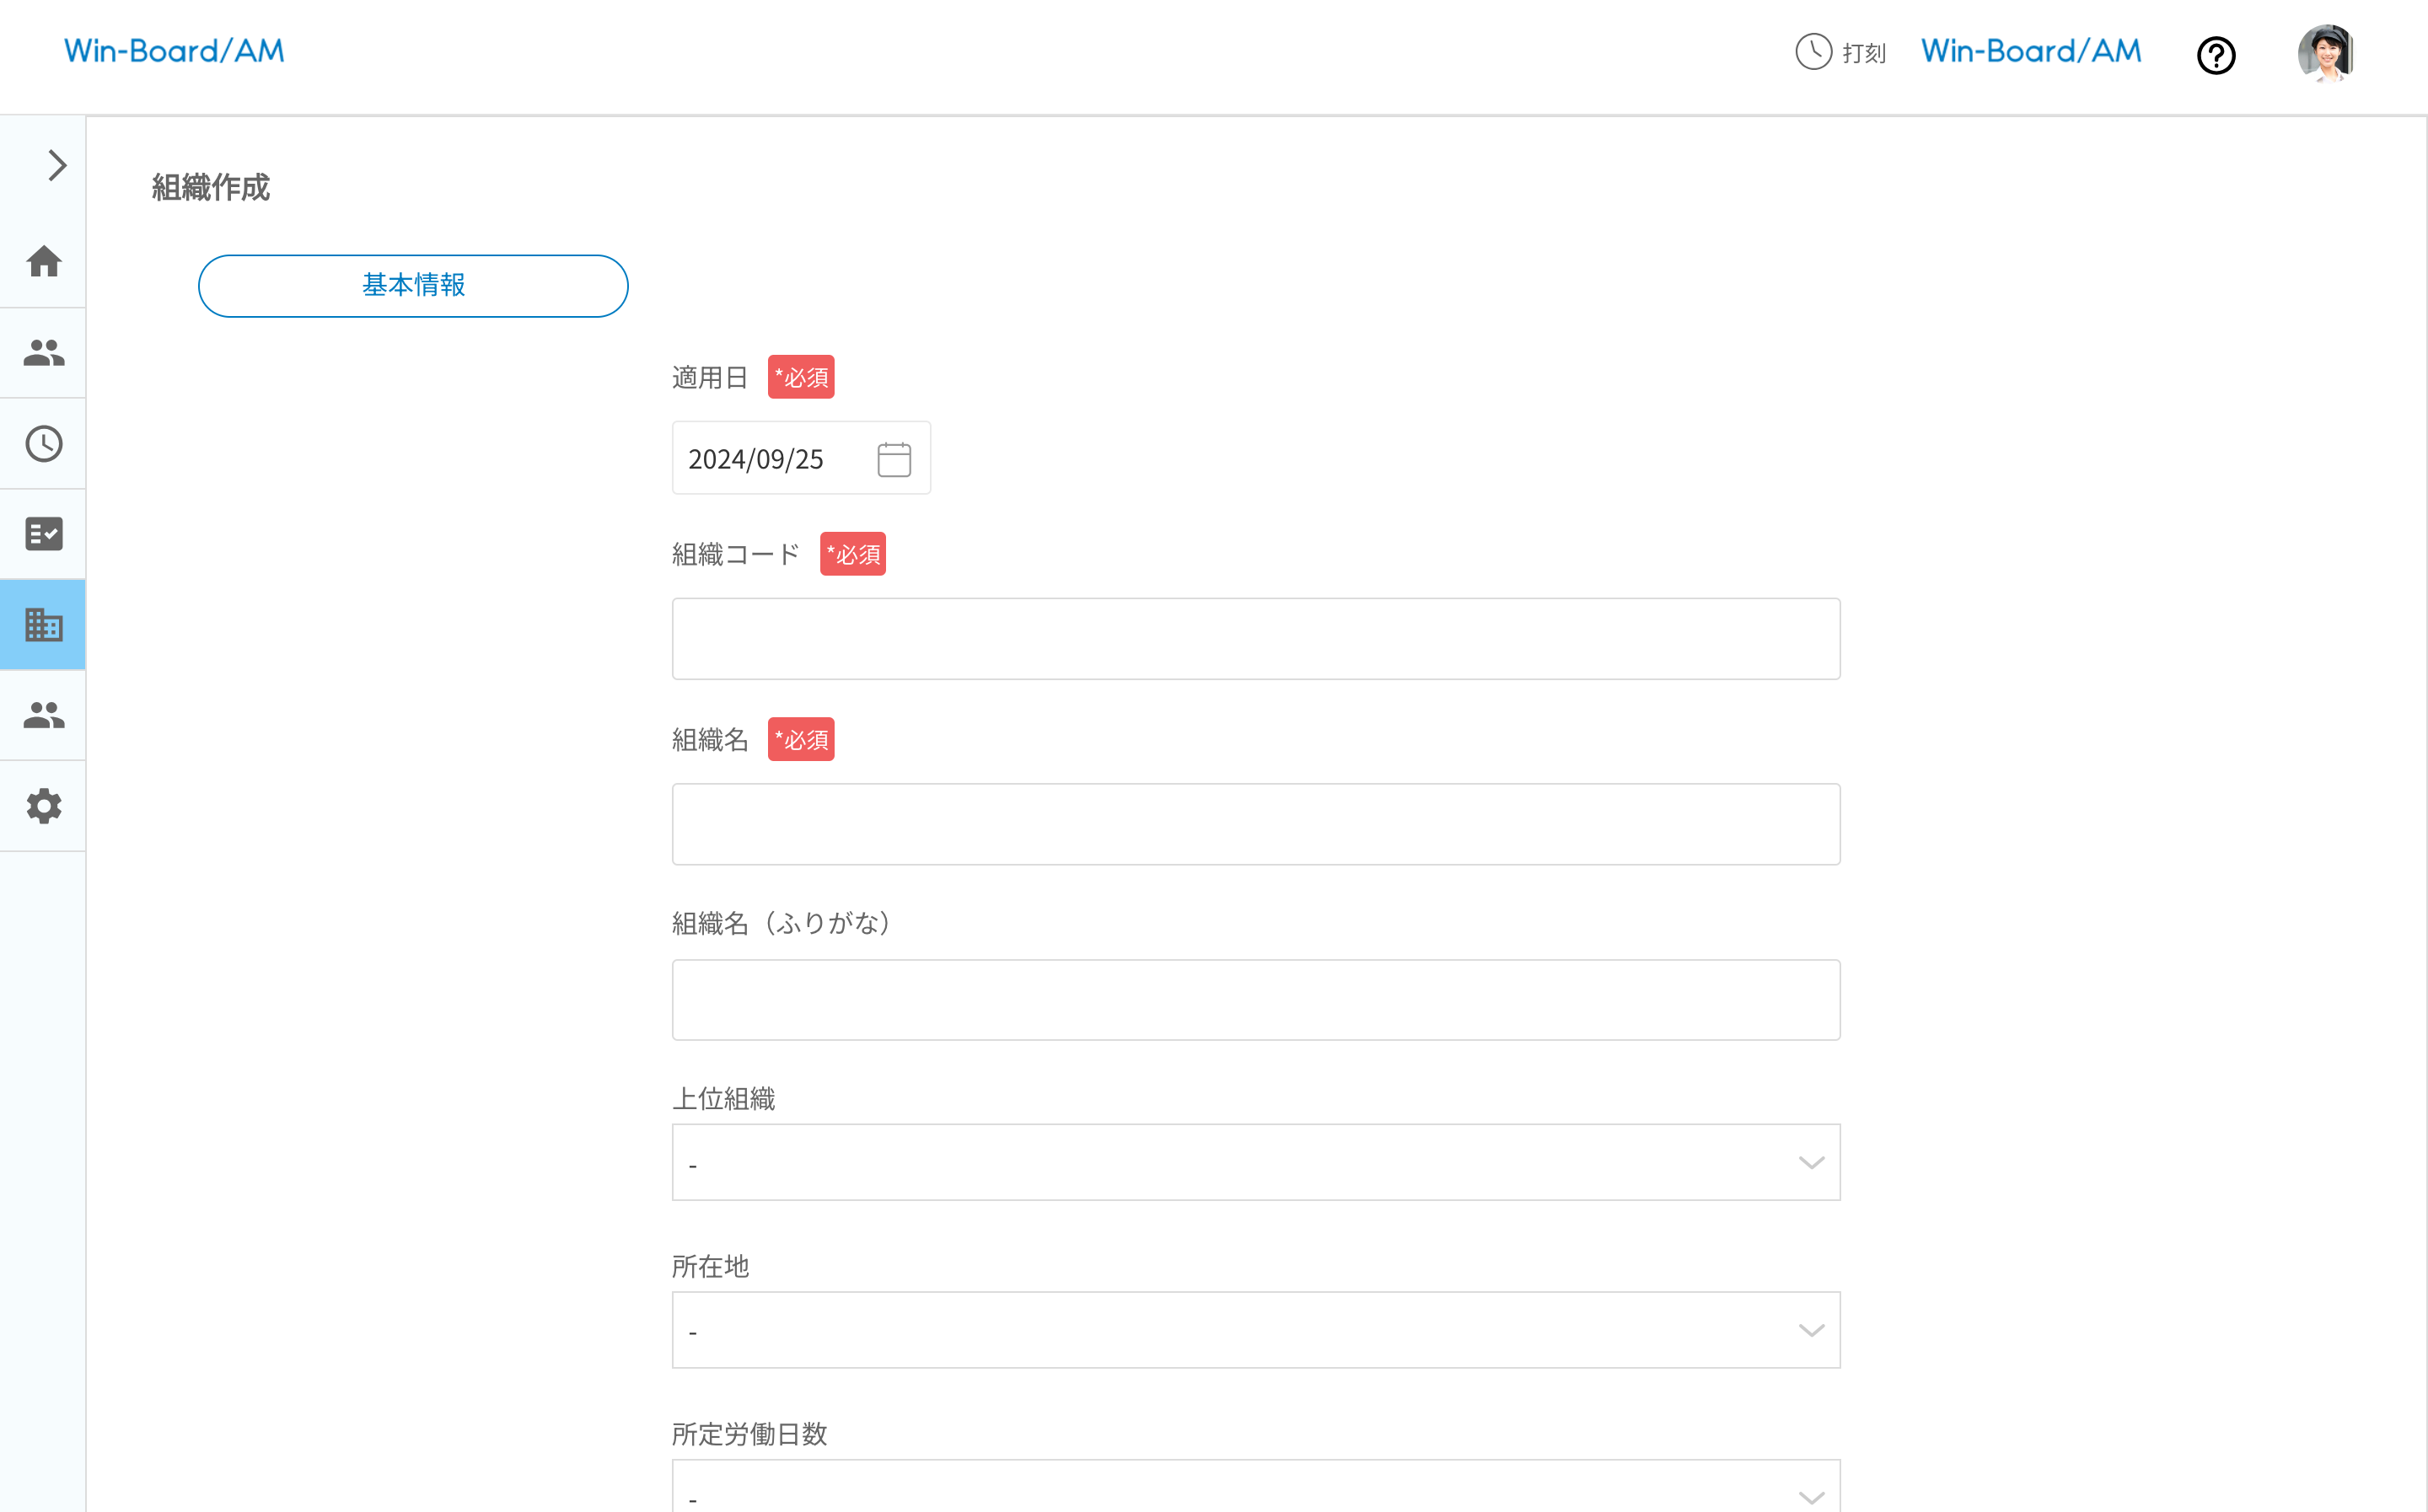Expand the sidebar with the chevron arrow
This screenshot has width=2428, height=1512.
click(x=57, y=165)
